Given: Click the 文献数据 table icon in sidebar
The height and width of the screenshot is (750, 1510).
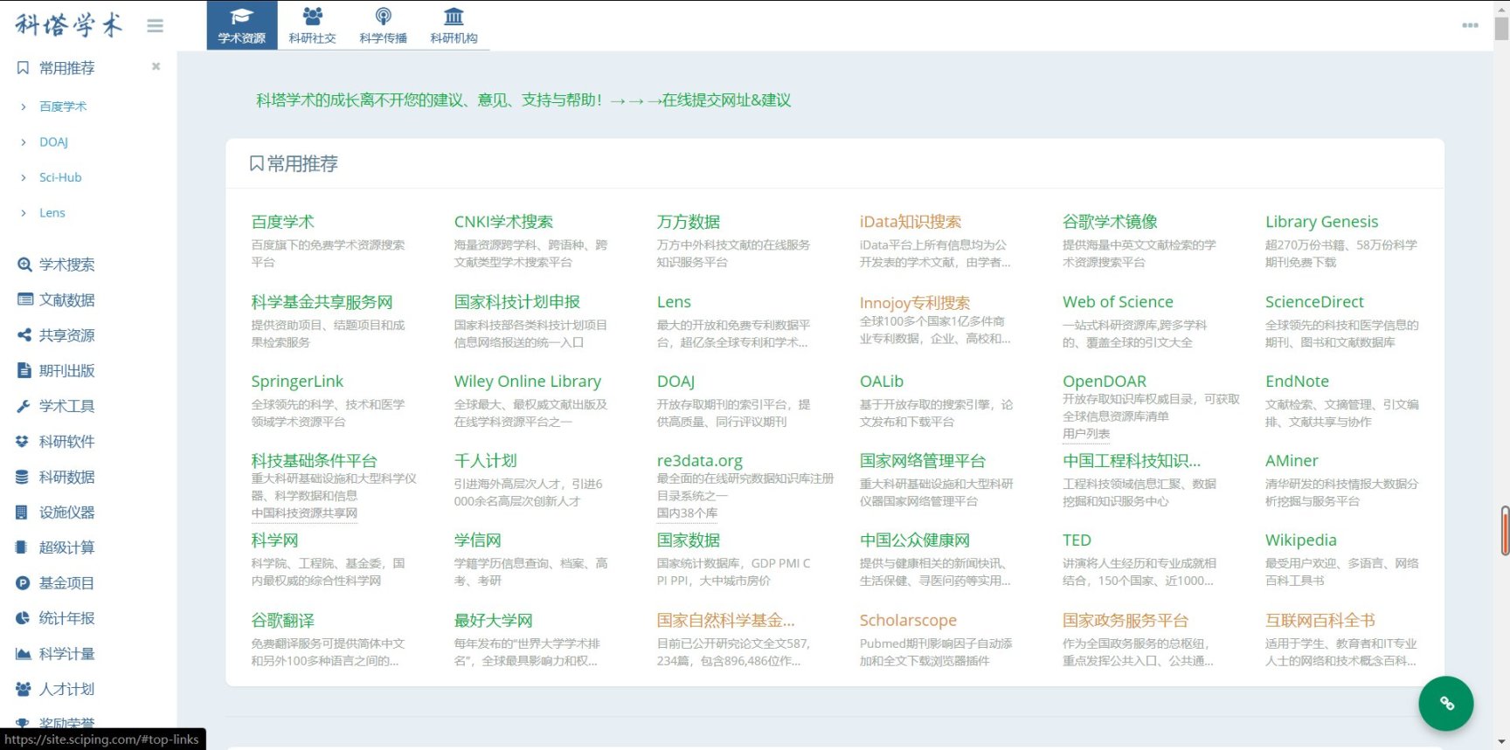Looking at the screenshot, I should [24, 299].
